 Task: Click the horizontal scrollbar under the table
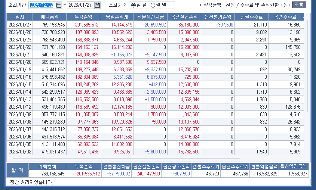[127, 158]
